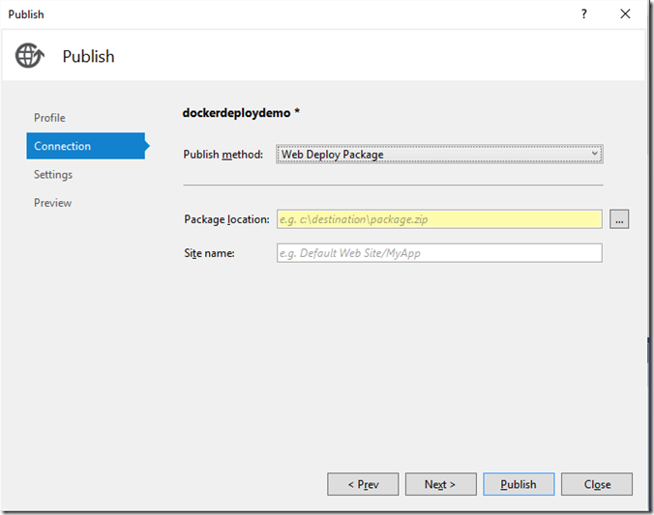Browse for package location with ellipsis button
The width and height of the screenshot is (654, 515).
pyautogui.click(x=619, y=219)
